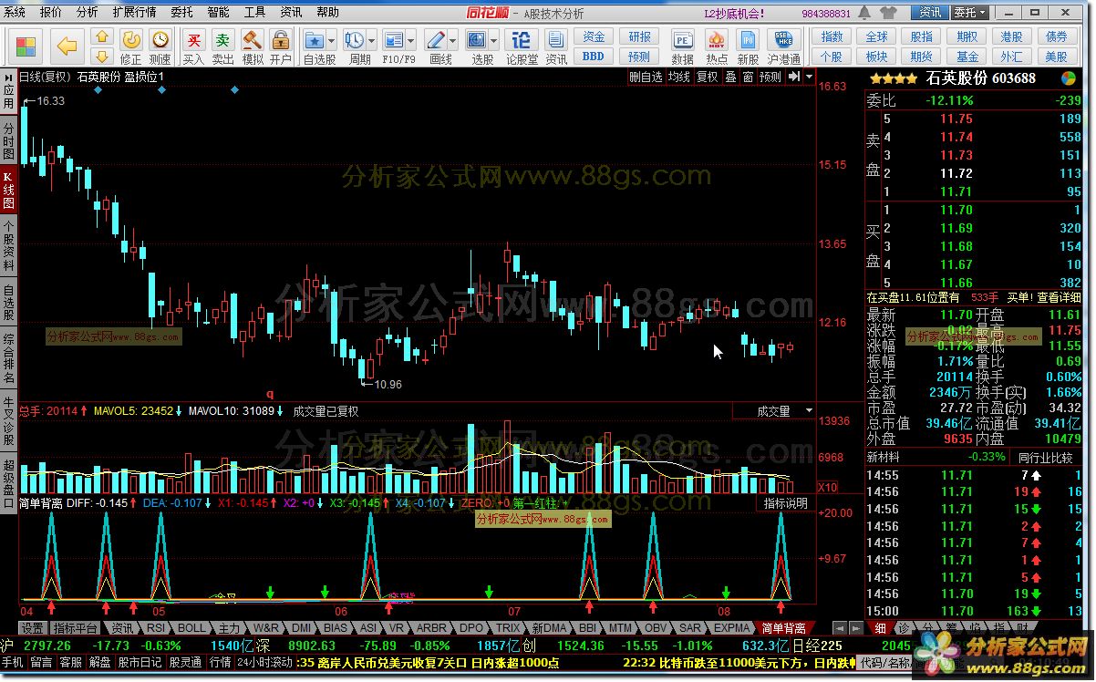Click the 美股 US stocks button
The height and width of the screenshot is (682, 1096).
(x=1056, y=56)
